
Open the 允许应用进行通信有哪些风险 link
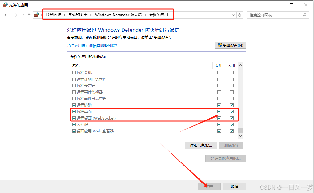(92, 46)
